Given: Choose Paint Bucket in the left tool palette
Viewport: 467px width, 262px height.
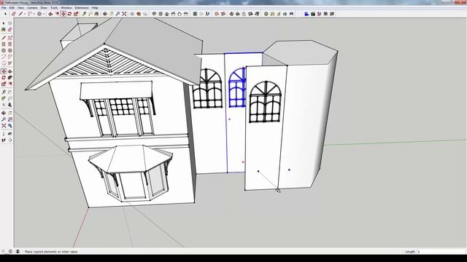Looking at the screenshot, I should 4,30.
